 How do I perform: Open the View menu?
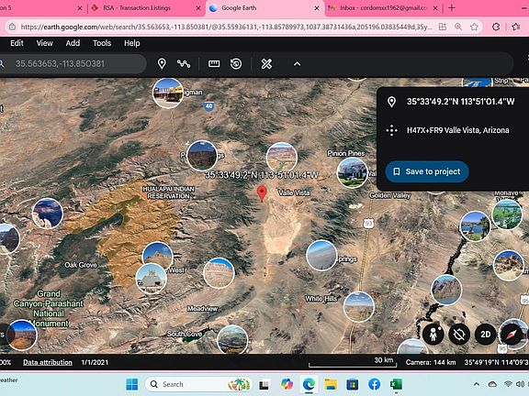(x=44, y=43)
